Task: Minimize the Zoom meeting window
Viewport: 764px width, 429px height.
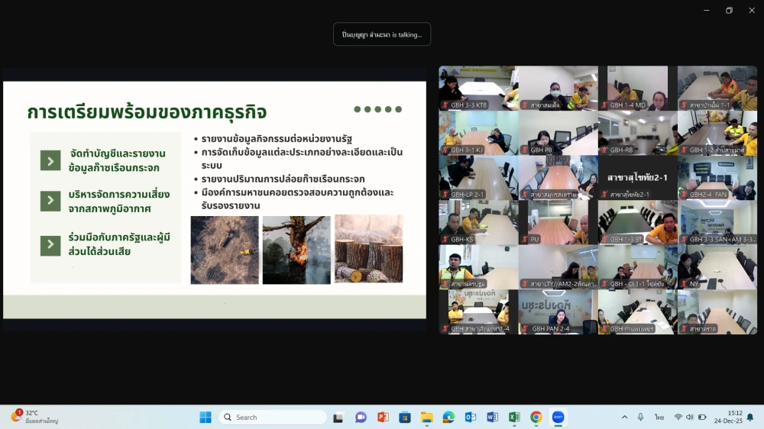Action: (x=707, y=10)
